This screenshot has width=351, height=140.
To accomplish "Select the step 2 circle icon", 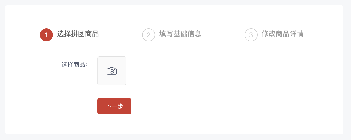I will (149, 35).
